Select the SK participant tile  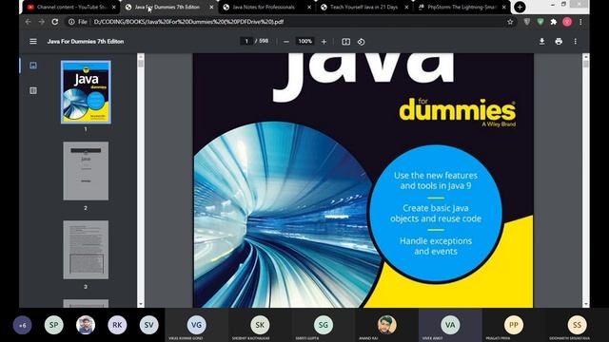tap(260, 325)
